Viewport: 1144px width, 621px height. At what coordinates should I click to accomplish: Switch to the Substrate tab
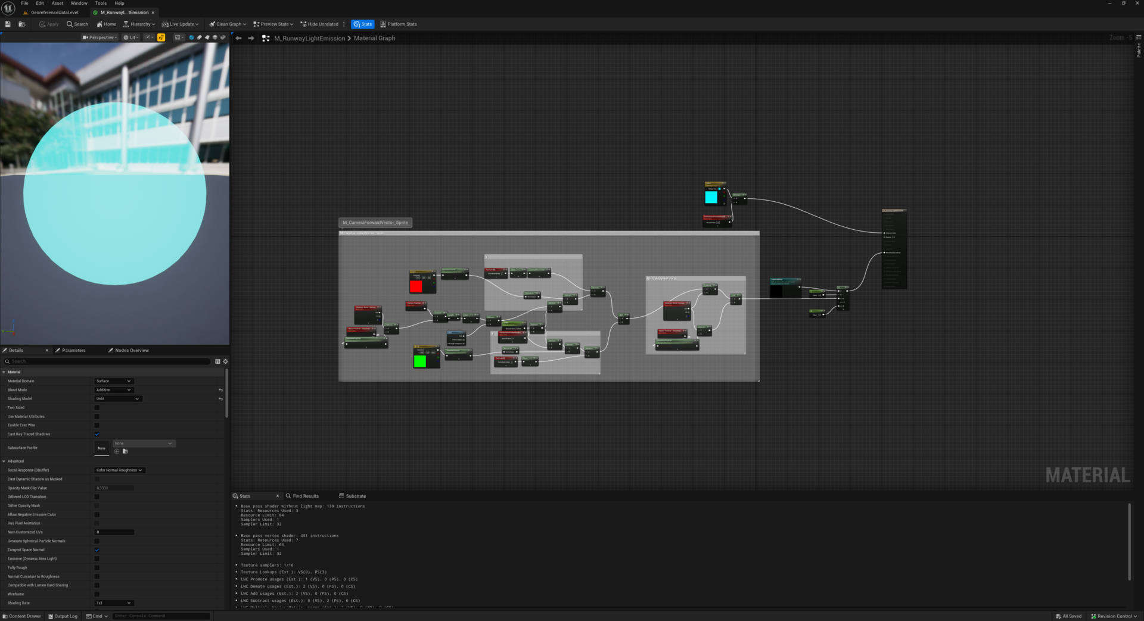352,496
